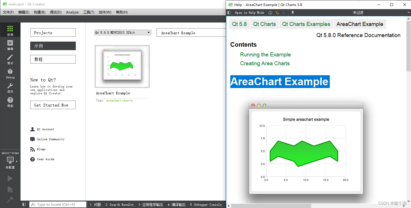
Task: Open Blogs link
Action: pos(41,149)
